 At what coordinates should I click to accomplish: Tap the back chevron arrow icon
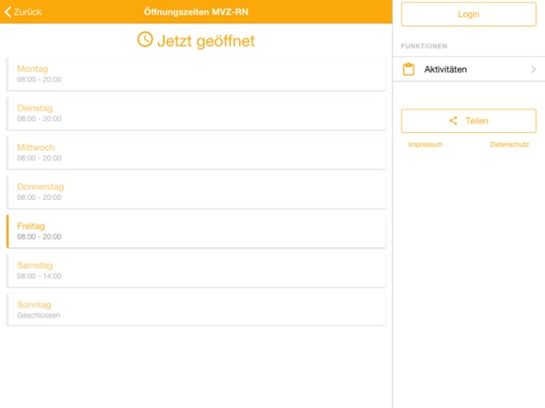tap(8, 12)
